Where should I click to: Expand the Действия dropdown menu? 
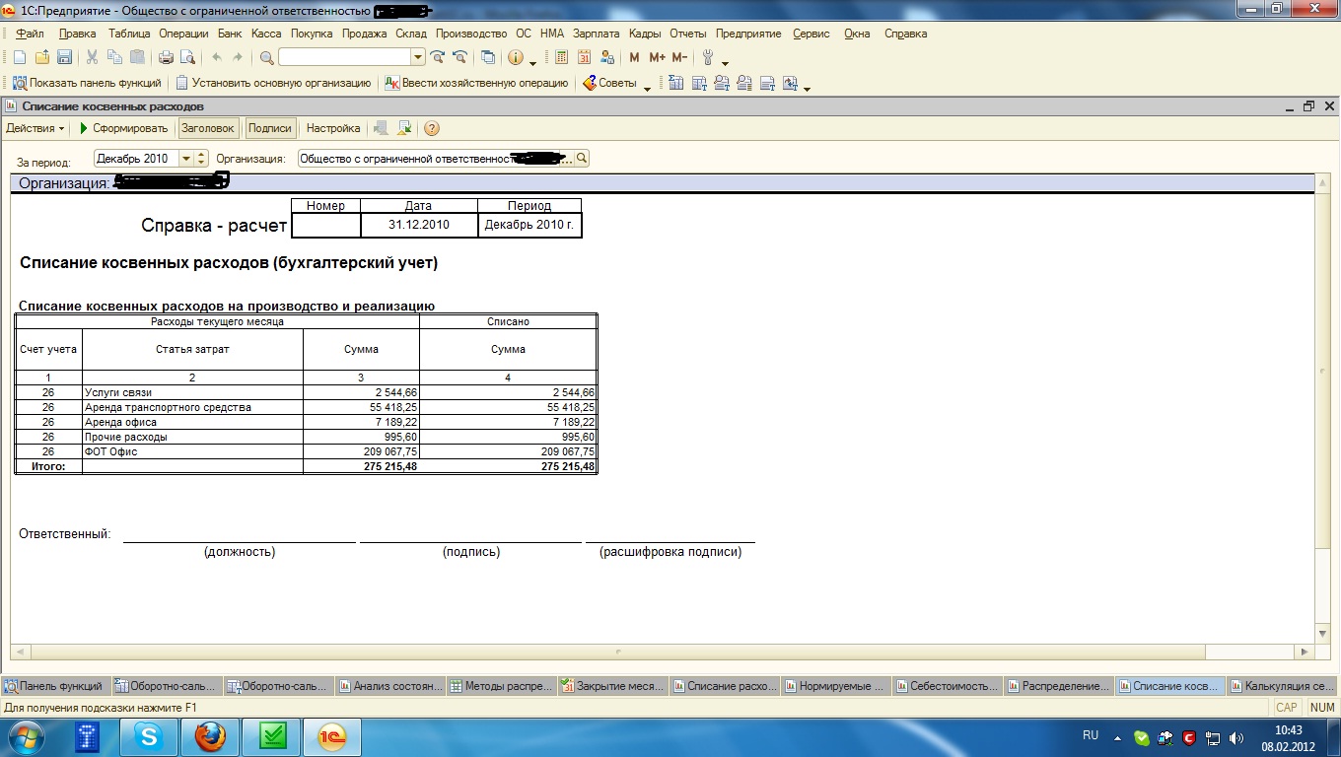[35, 128]
